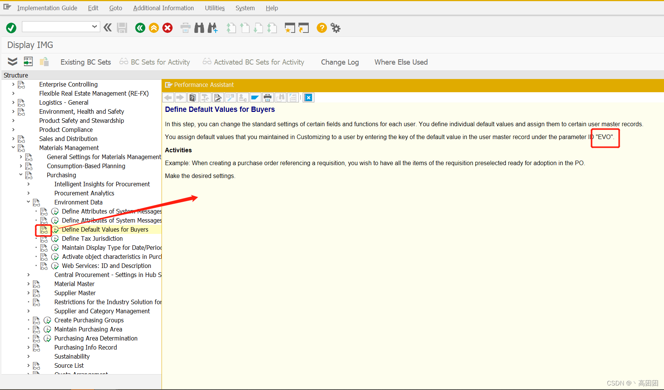Select Product Compliance tree item
The image size is (664, 390).
(x=66, y=130)
